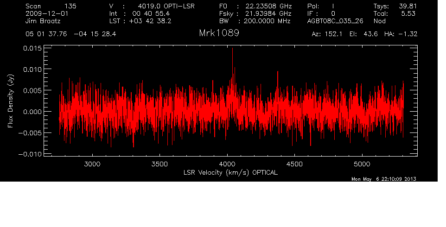
Task: Click the 5000 x-axis tick label
Action: point(362,164)
